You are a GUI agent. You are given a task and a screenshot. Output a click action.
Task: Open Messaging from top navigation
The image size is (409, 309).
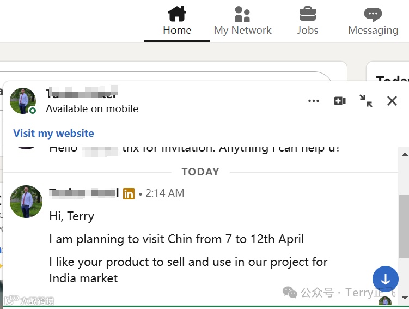373,21
